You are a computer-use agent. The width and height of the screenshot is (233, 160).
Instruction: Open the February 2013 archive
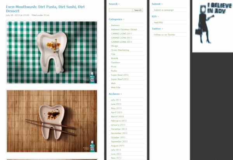(x=118, y=121)
